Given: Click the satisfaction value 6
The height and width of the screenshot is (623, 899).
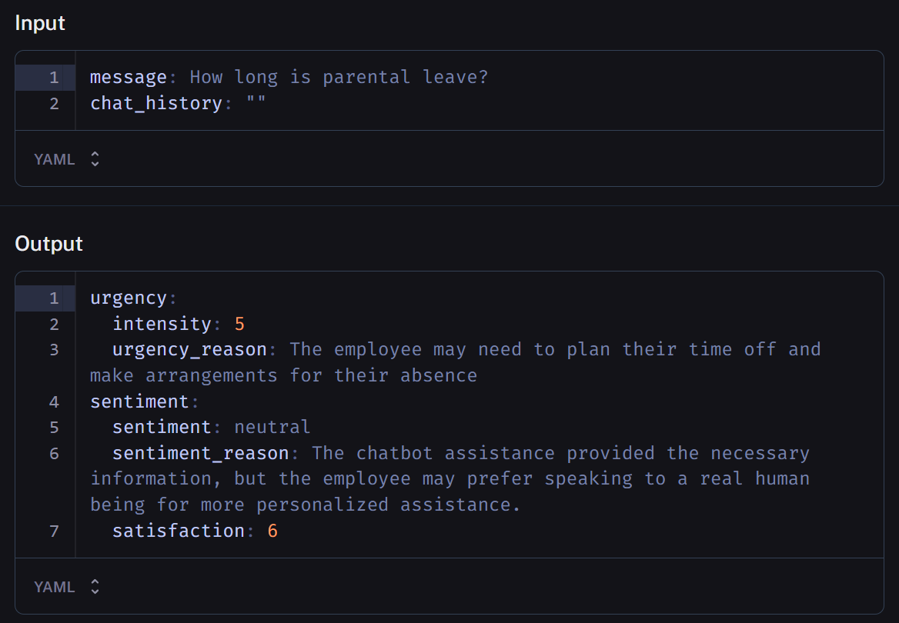Looking at the screenshot, I should (272, 531).
